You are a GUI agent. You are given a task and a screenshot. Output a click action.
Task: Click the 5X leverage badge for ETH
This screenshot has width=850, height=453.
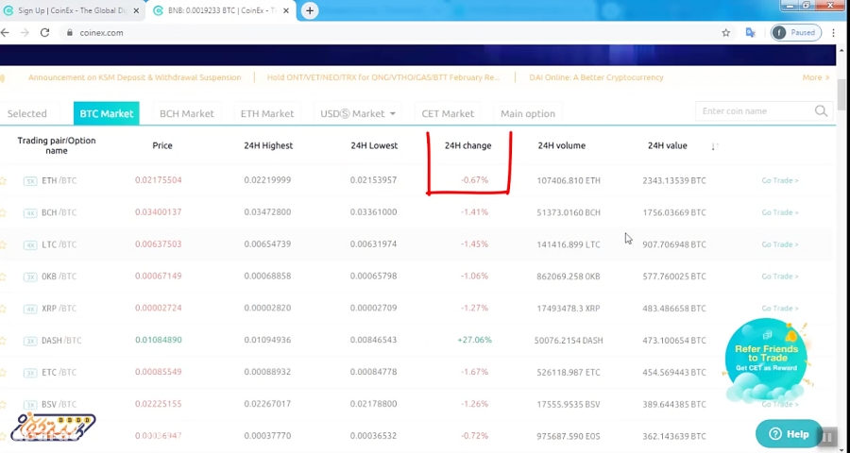[x=30, y=181]
